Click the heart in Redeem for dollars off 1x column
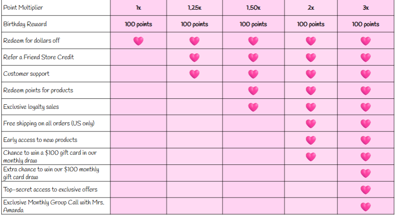Viewport: 396px width, 215px height. pyautogui.click(x=138, y=40)
